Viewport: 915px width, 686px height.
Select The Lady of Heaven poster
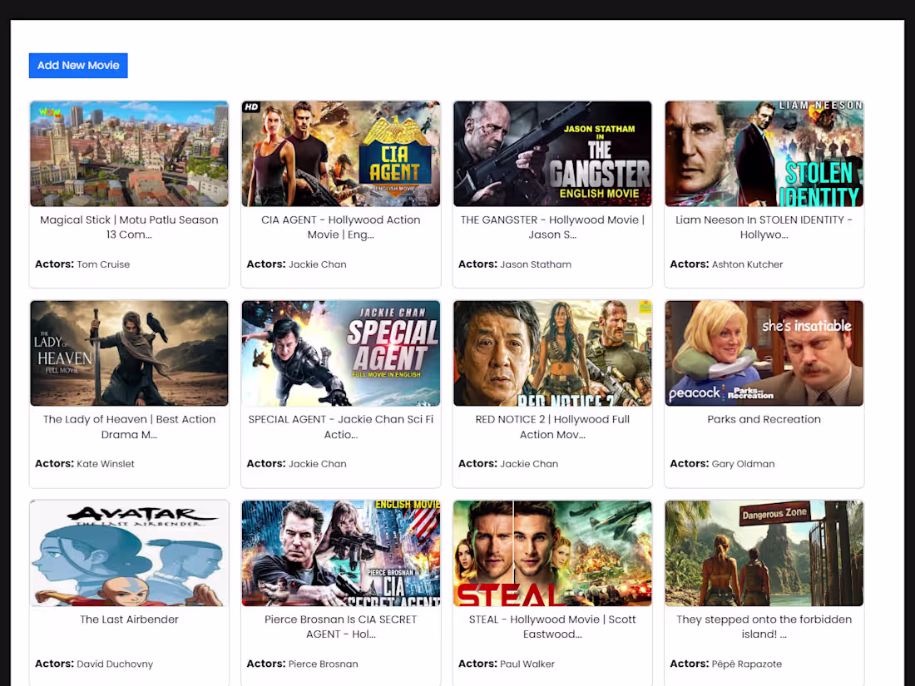[x=128, y=353]
